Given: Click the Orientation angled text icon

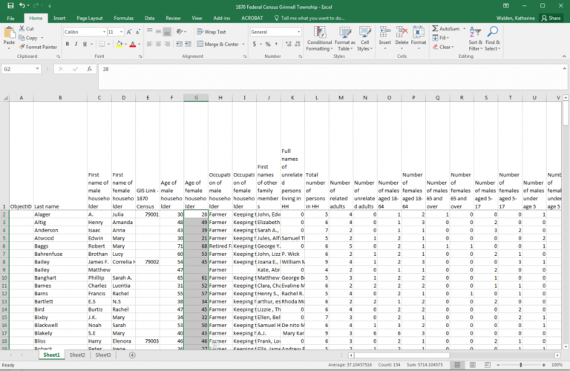Looking at the screenshot, I should pos(179,32).
